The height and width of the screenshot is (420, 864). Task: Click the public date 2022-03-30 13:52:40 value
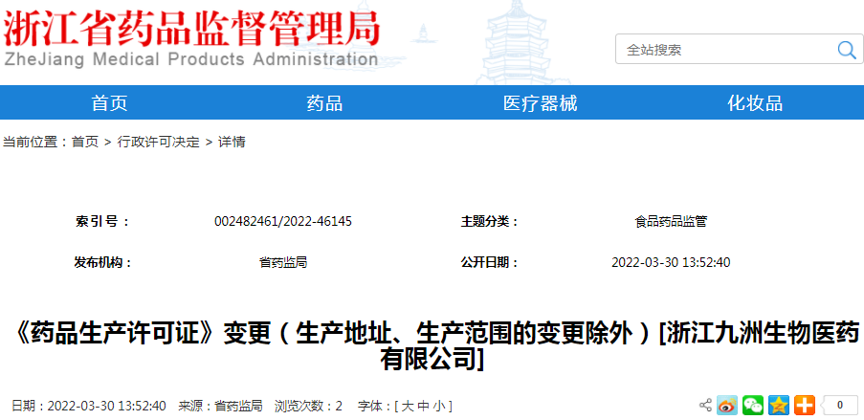tap(671, 262)
